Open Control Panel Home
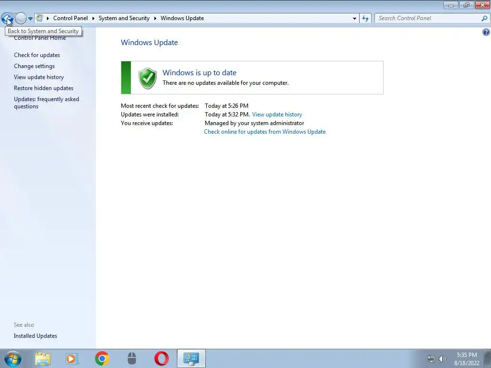This screenshot has width=491, height=368. point(40,38)
